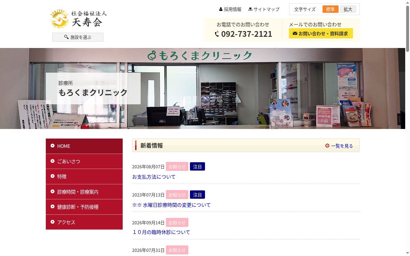Viewport: 410px width, 256px height.
Task: Click the 注目 tag on the 2023年07月13日 item
Action: pyautogui.click(x=197, y=195)
